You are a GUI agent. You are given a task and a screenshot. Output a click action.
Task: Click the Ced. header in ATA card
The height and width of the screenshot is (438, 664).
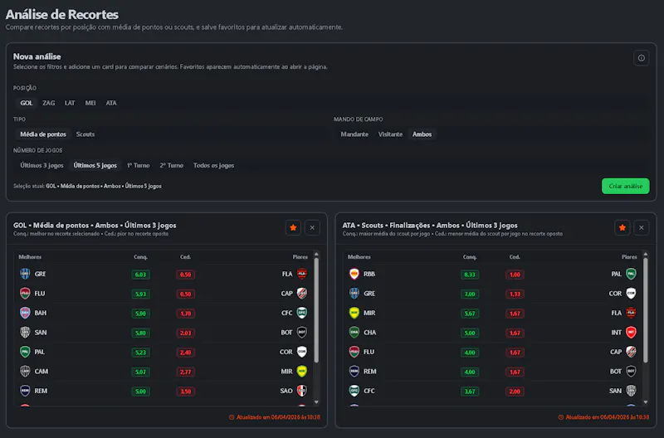tap(515, 257)
